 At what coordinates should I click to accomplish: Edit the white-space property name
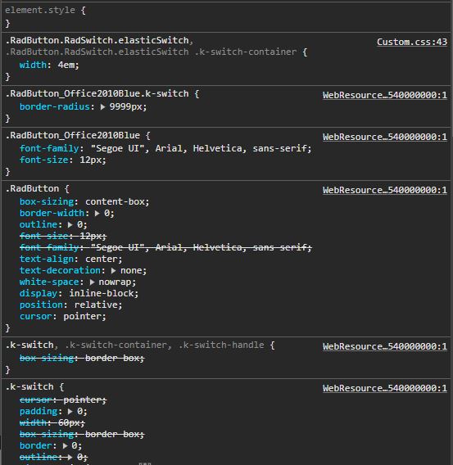[49, 282]
